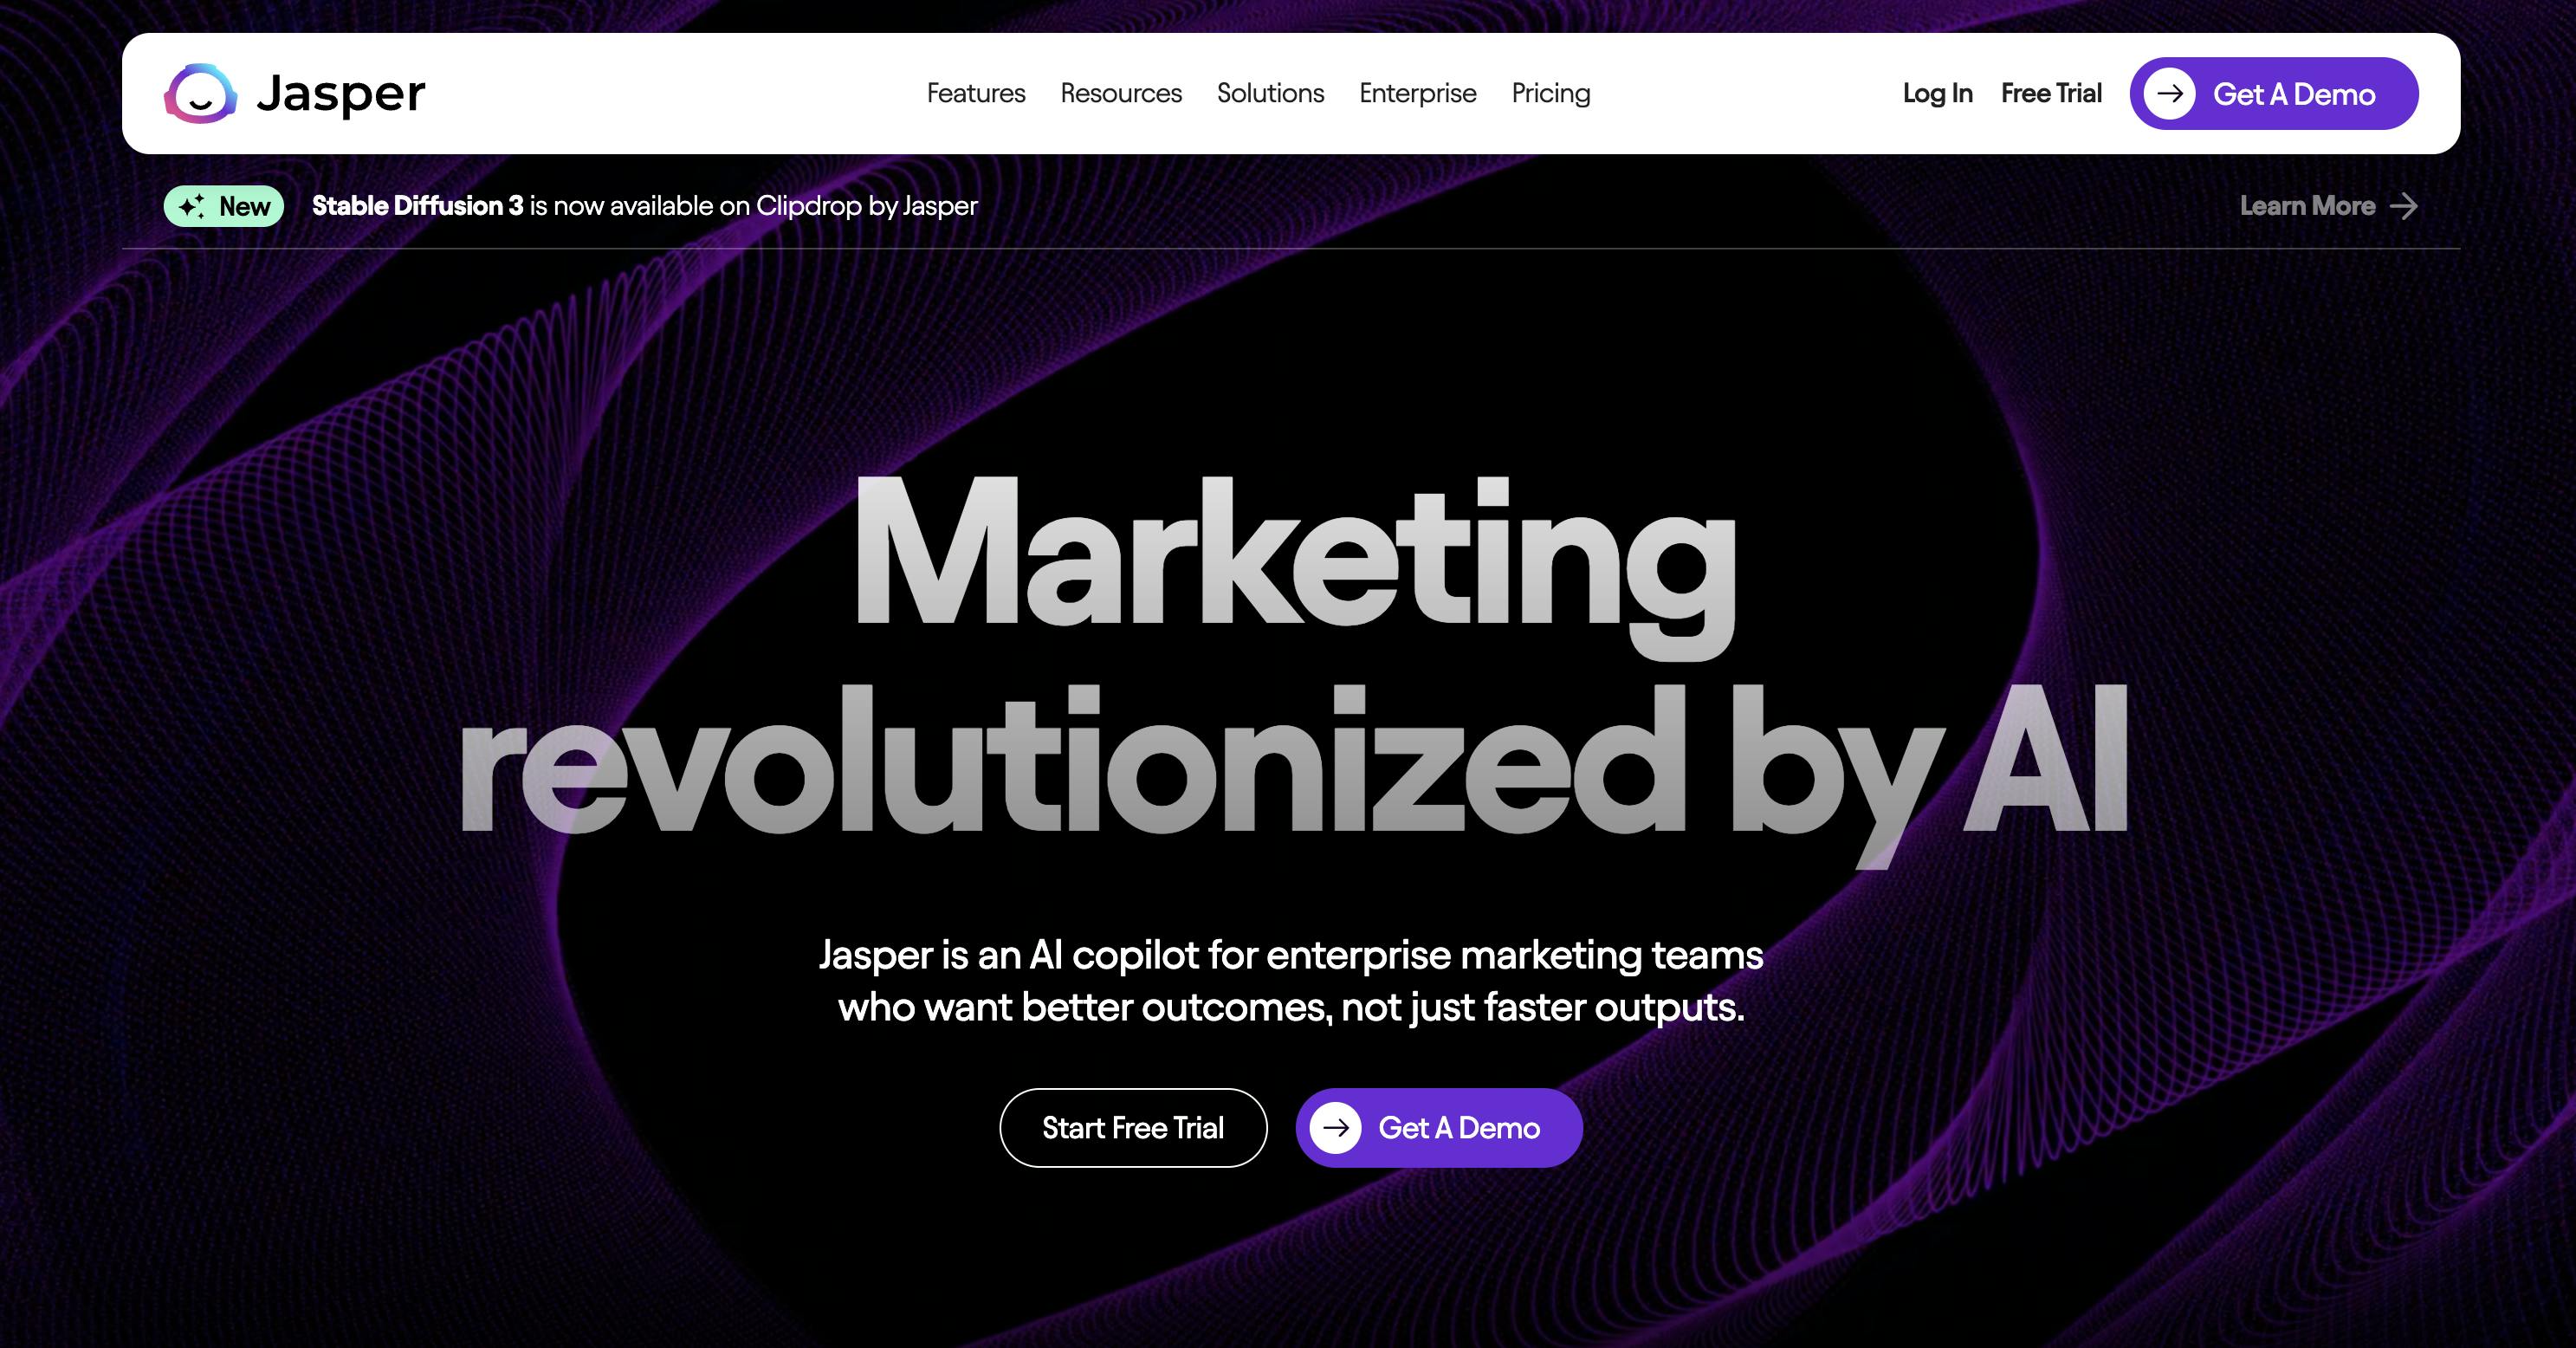Screen dimensions: 2576x1348
Task: Open the Pricing page
Action: tap(1550, 93)
